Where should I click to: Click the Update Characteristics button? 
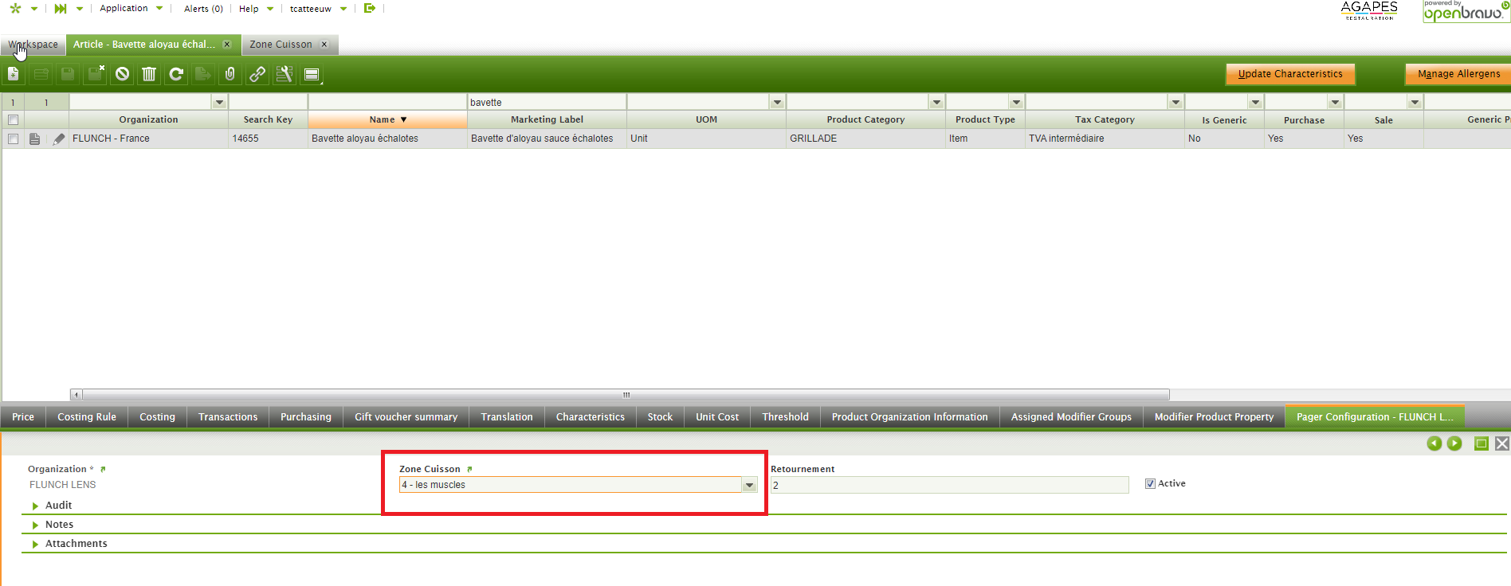[x=1290, y=74]
